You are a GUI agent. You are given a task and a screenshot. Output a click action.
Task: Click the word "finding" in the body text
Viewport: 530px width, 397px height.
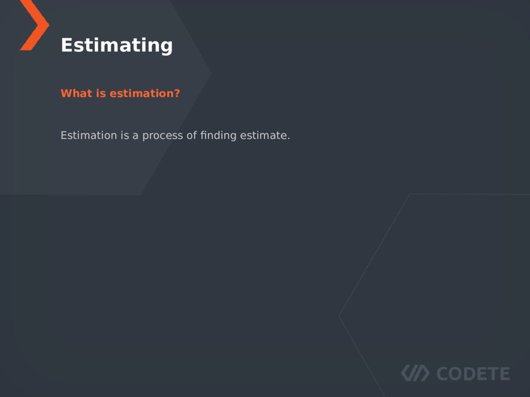tap(218, 135)
